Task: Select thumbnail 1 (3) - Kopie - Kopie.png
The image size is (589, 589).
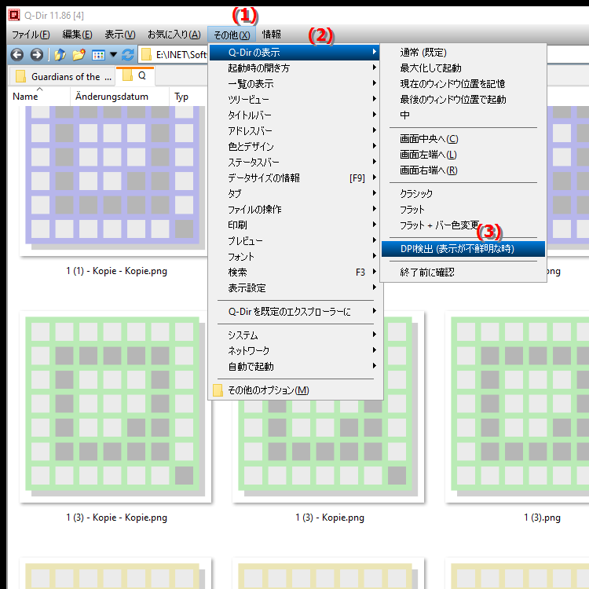Action: point(116,408)
